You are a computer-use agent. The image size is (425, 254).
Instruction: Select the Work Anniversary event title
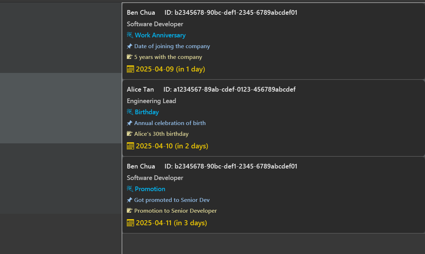coord(160,35)
